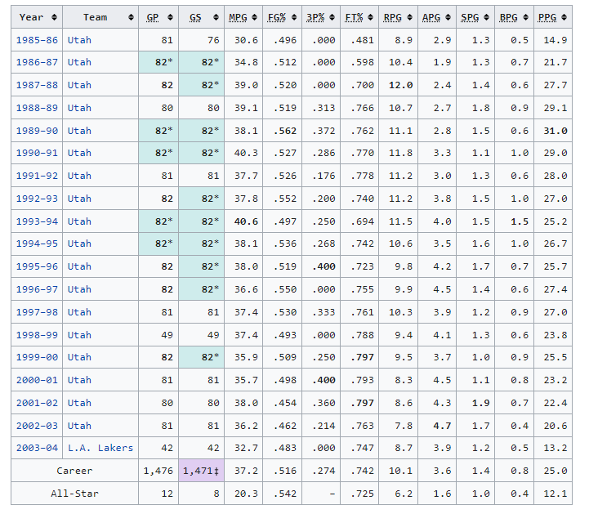The width and height of the screenshot is (589, 514).
Task: Sort by SPG using its arrows
Action: tap(486, 17)
